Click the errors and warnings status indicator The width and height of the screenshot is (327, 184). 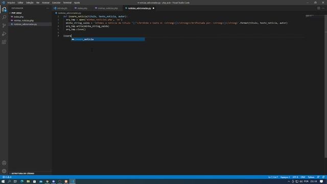(x=7, y=177)
